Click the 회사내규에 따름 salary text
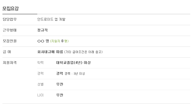Image resolution: width=194 pixels, height=105 pixels. (50, 52)
